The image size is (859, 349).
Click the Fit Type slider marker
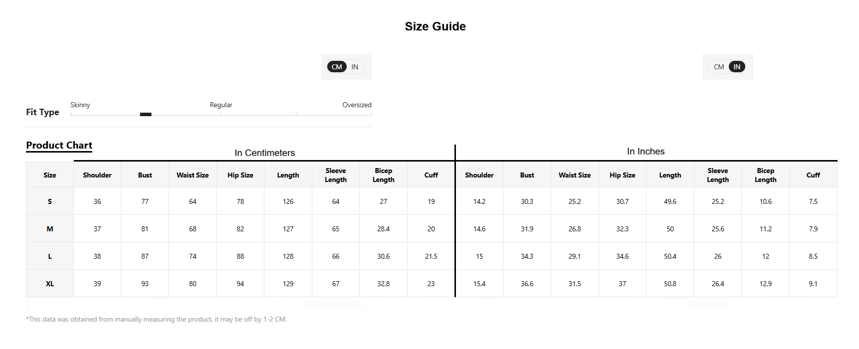pyautogui.click(x=146, y=115)
